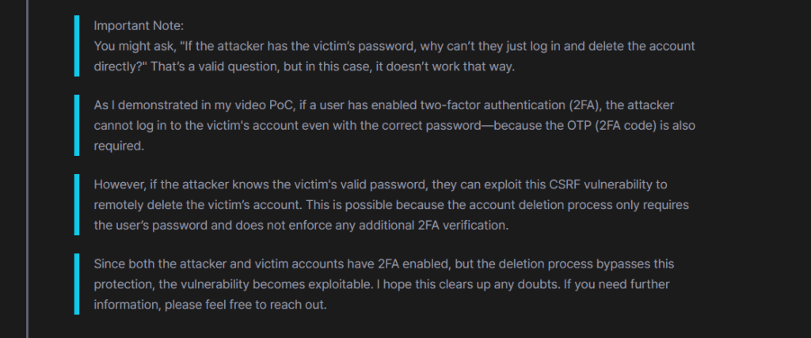Image resolution: width=811 pixels, height=338 pixels.
Task: Click the cyan bar beside the Important Note block
Action: click(x=76, y=46)
